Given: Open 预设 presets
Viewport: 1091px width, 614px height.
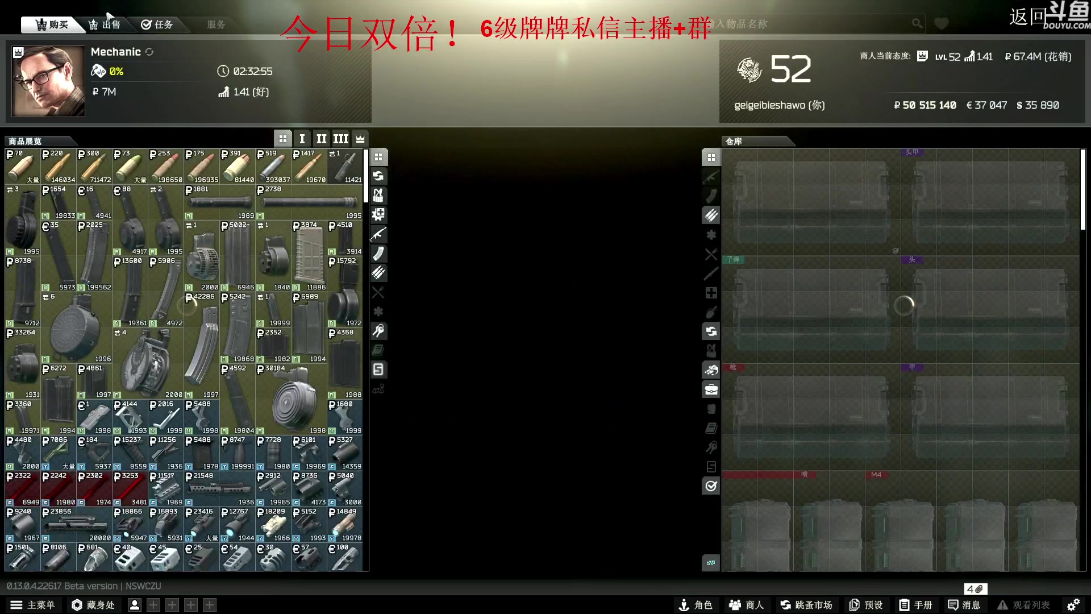Looking at the screenshot, I should coord(866,605).
